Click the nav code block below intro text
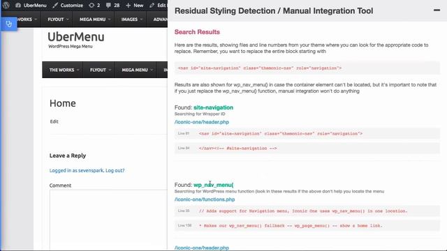Screen dimensions: 447x251 (x=307, y=68)
